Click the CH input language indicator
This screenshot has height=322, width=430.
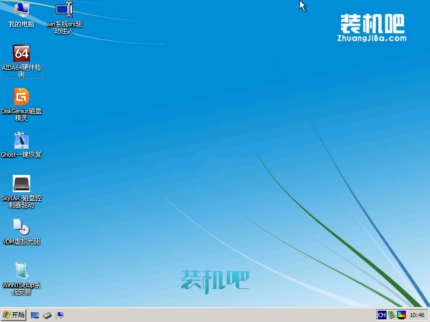point(382,315)
